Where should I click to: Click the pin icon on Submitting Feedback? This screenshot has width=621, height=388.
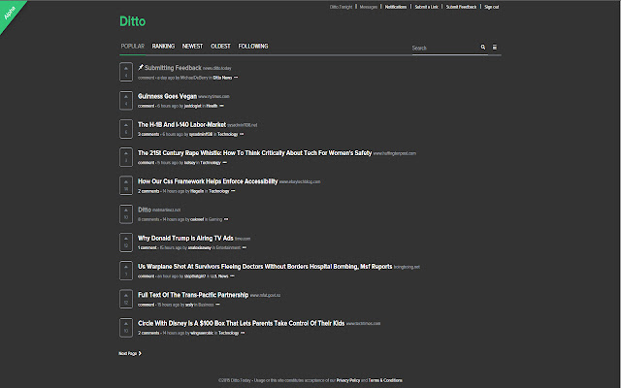click(140, 68)
